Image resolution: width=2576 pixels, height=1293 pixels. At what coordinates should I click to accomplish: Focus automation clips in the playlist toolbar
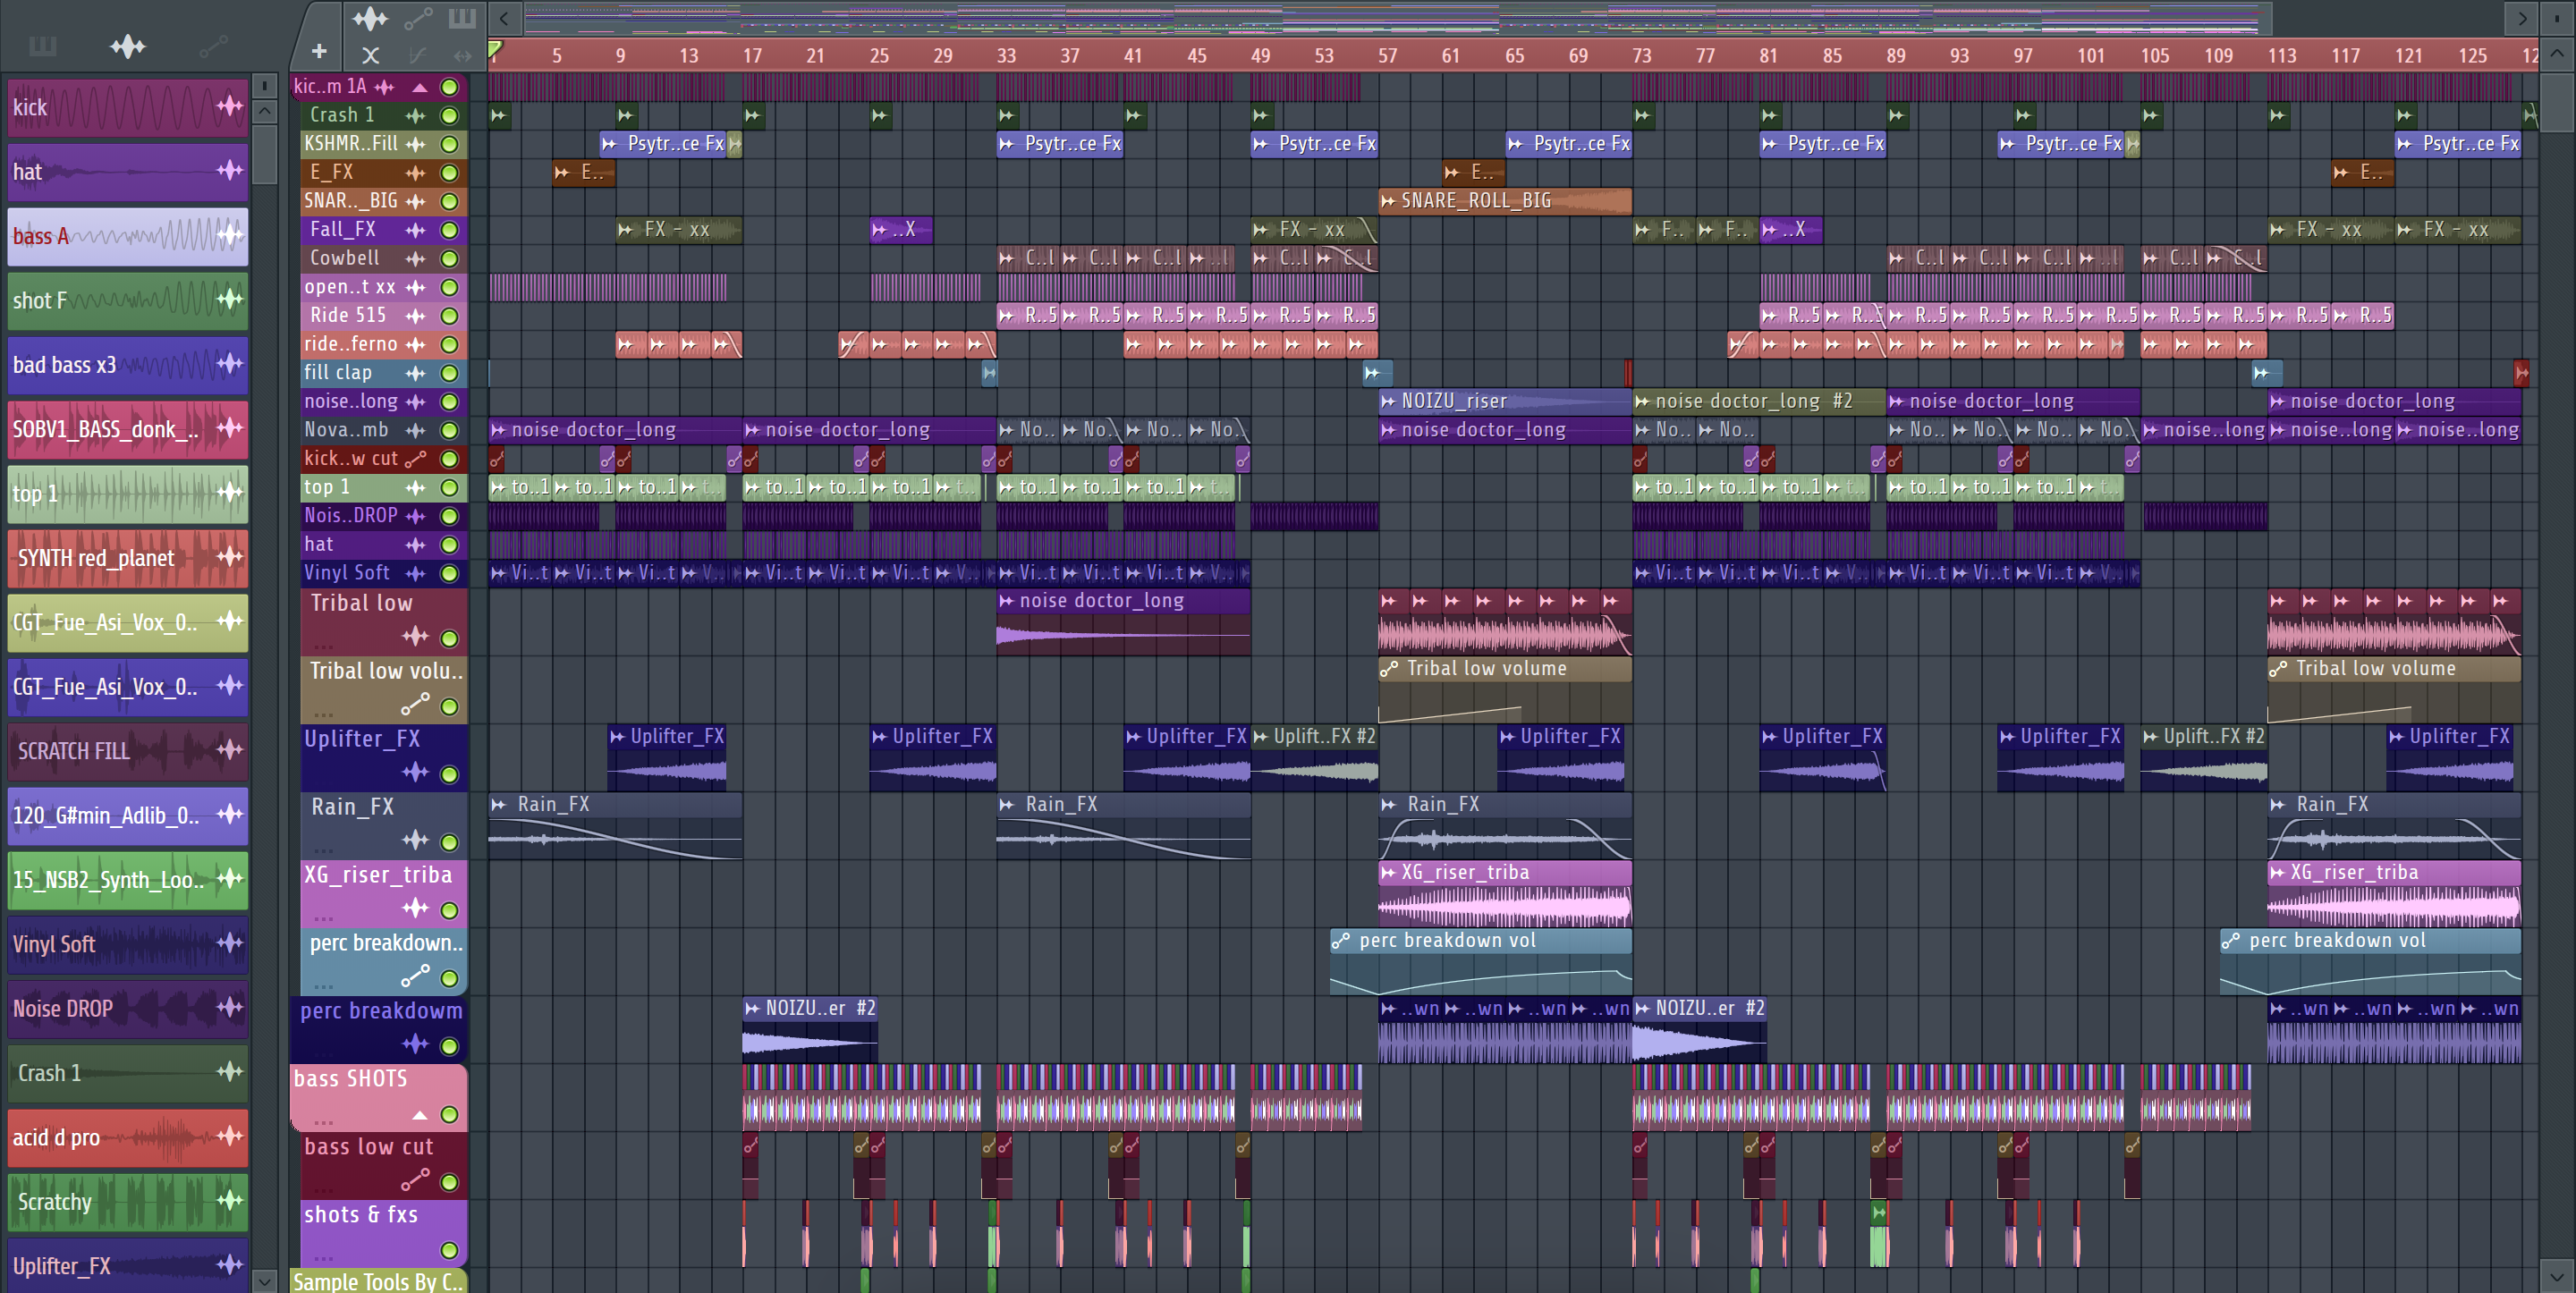[x=418, y=18]
